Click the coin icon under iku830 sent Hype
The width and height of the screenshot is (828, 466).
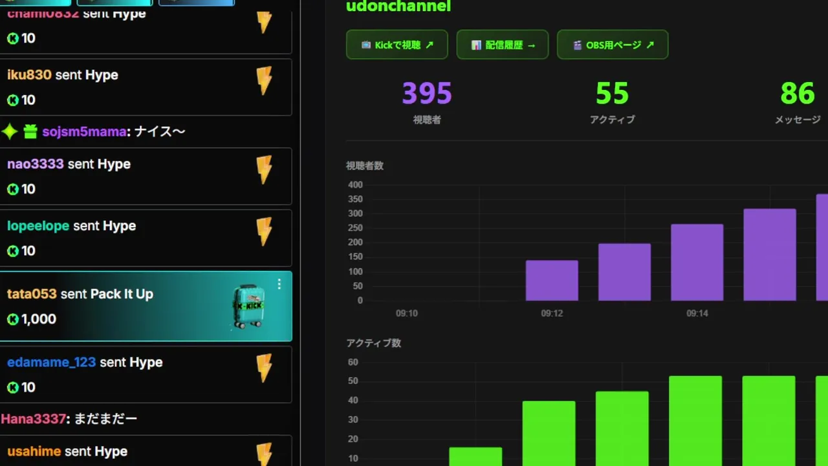(x=12, y=100)
